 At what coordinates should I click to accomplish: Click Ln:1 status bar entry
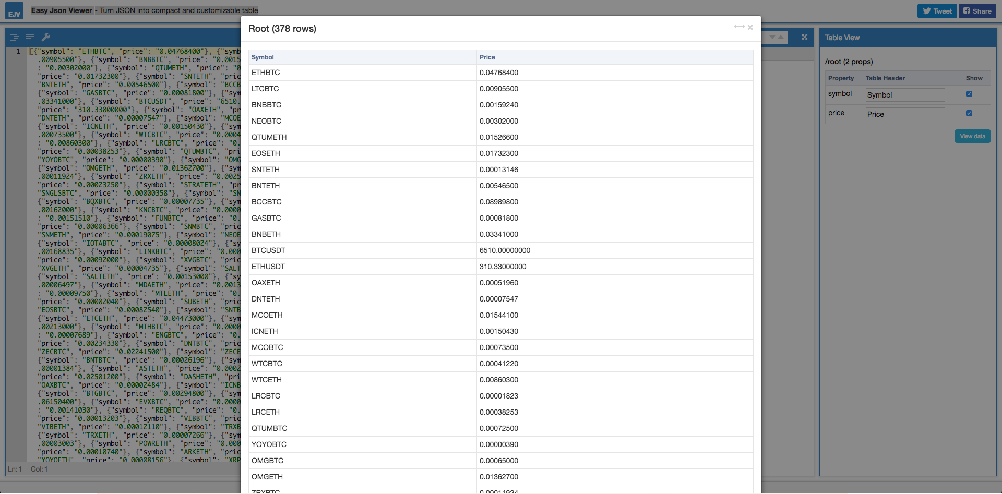click(15, 469)
